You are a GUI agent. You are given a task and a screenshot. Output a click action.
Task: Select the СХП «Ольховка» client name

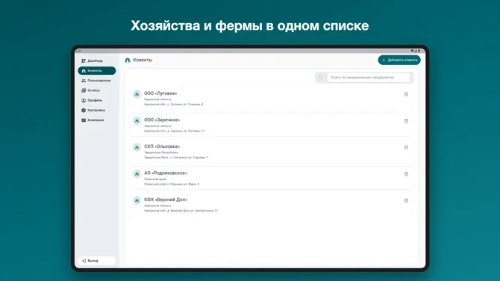162,146
